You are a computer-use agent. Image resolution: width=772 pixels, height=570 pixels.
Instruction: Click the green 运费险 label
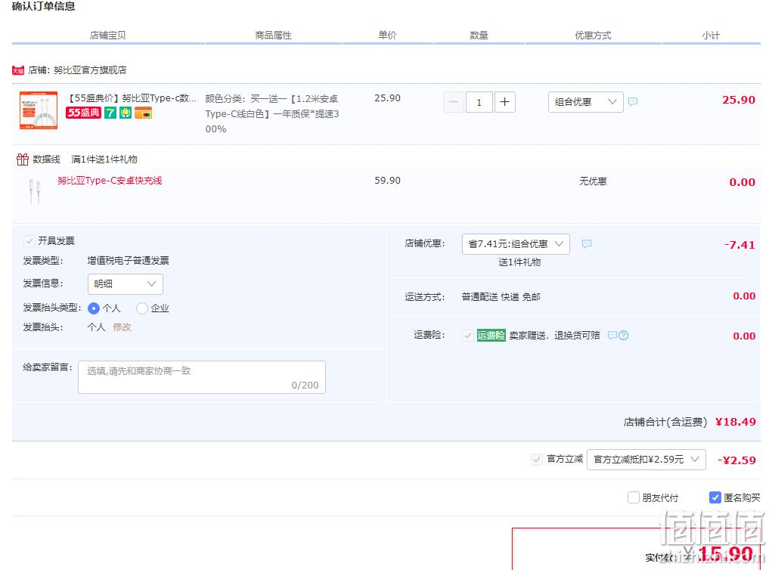[491, 335]
